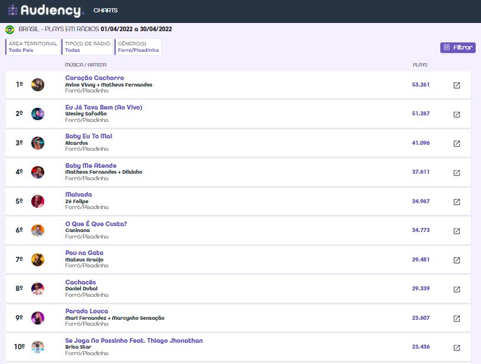The width and height of the screenshot is (481, 364).
Task: Open external link icon for Baby Eu To Mal
Action: (456, 144)
